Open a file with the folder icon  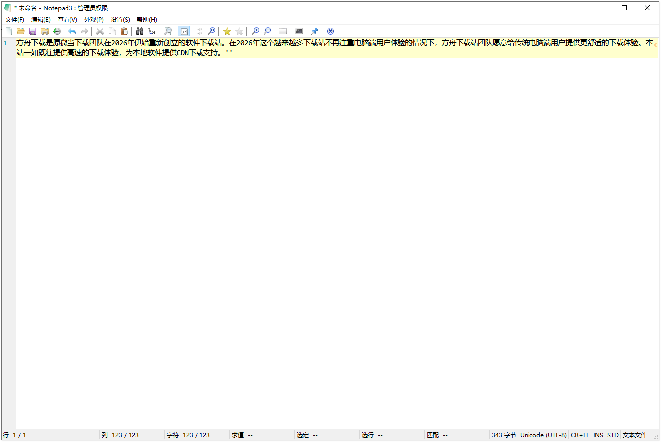tap(20, 31)
